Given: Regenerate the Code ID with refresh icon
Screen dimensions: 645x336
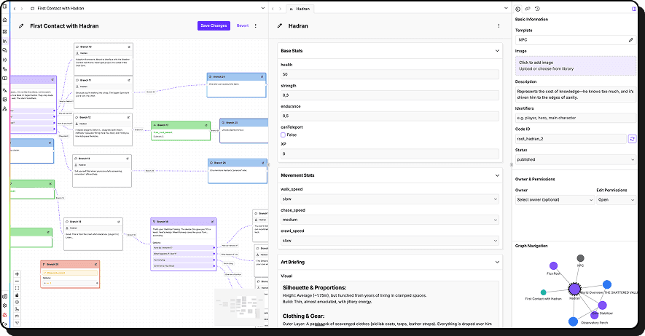Looking at the screenshot, I should pyautogui.click(x=633, y=139).
